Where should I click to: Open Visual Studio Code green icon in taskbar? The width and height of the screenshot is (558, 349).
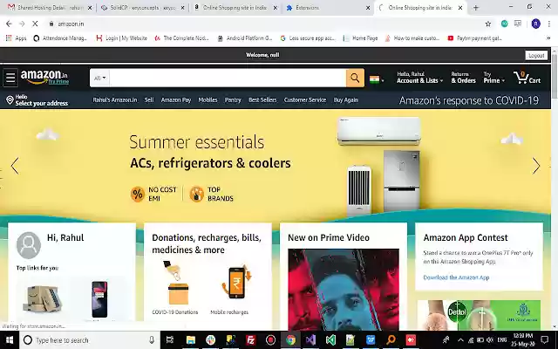330,340
